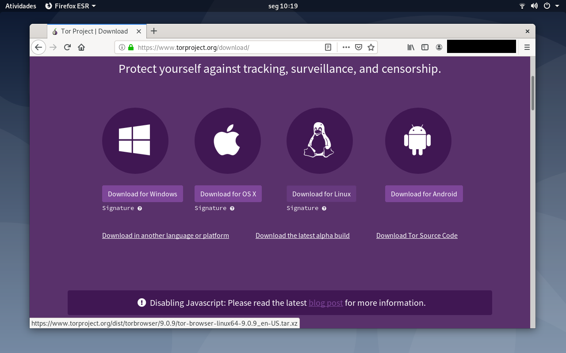Save page to Pocket icon

pos(359,47)
